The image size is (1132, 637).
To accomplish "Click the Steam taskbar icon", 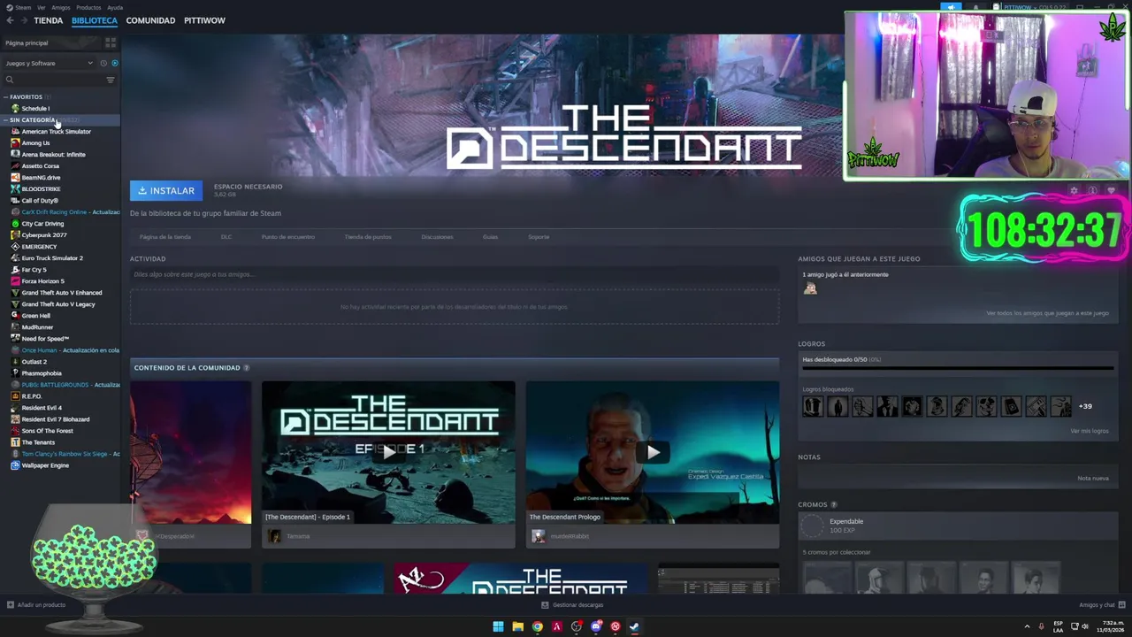I will (634, 626).
